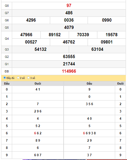
Task: Click the G3 number 54132
Action: point(40,49)
